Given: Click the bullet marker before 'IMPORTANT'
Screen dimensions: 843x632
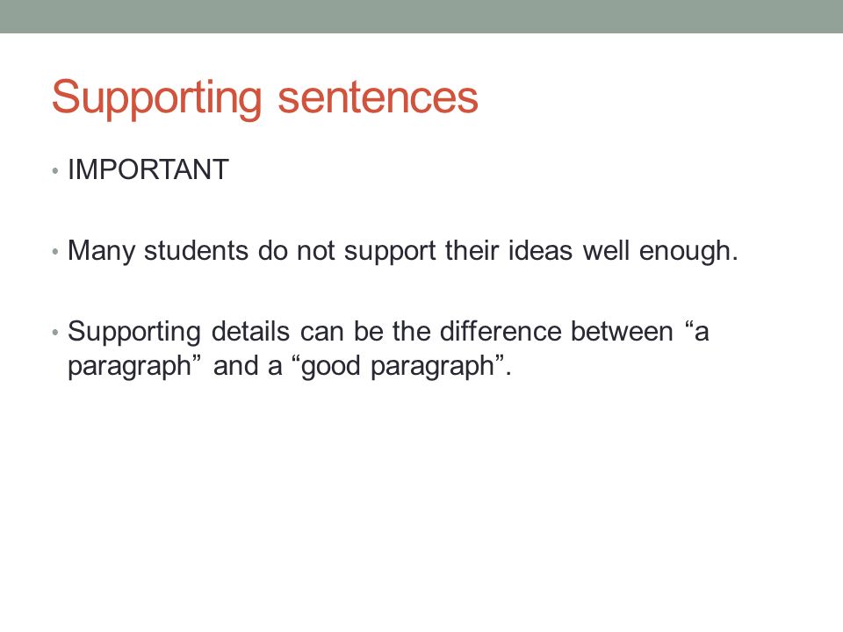Looking at the screenshot, I should [54, 171].
